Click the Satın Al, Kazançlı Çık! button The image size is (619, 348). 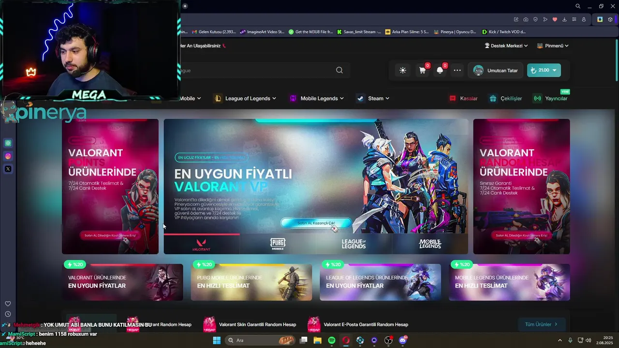[x=316, y=223]
